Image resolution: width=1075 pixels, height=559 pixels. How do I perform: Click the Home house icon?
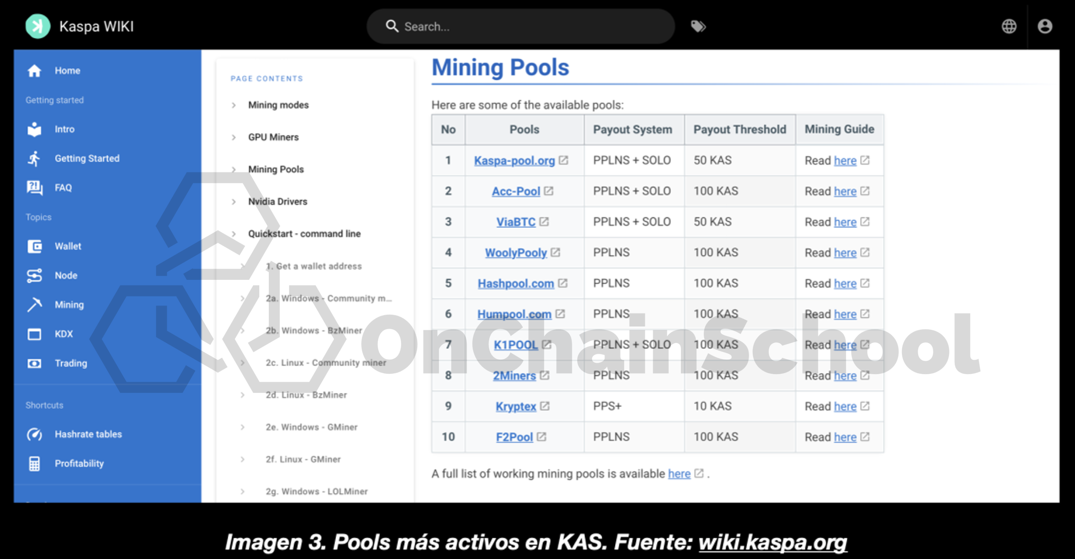(34, 71)
